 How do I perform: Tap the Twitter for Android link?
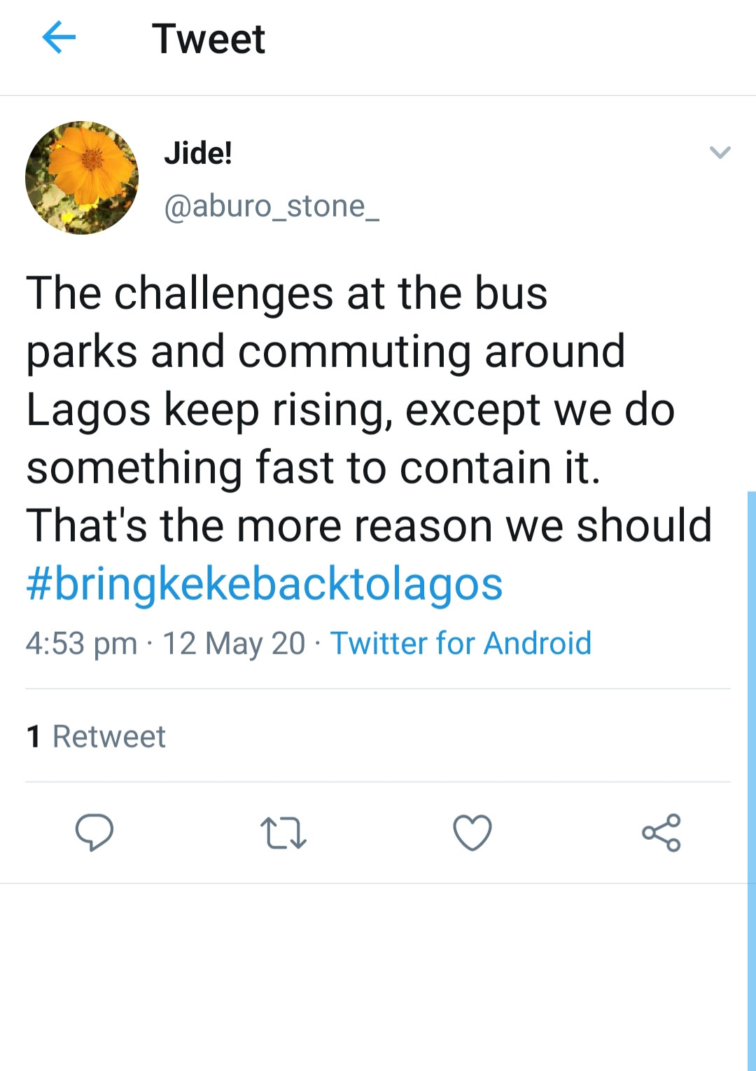461,643
